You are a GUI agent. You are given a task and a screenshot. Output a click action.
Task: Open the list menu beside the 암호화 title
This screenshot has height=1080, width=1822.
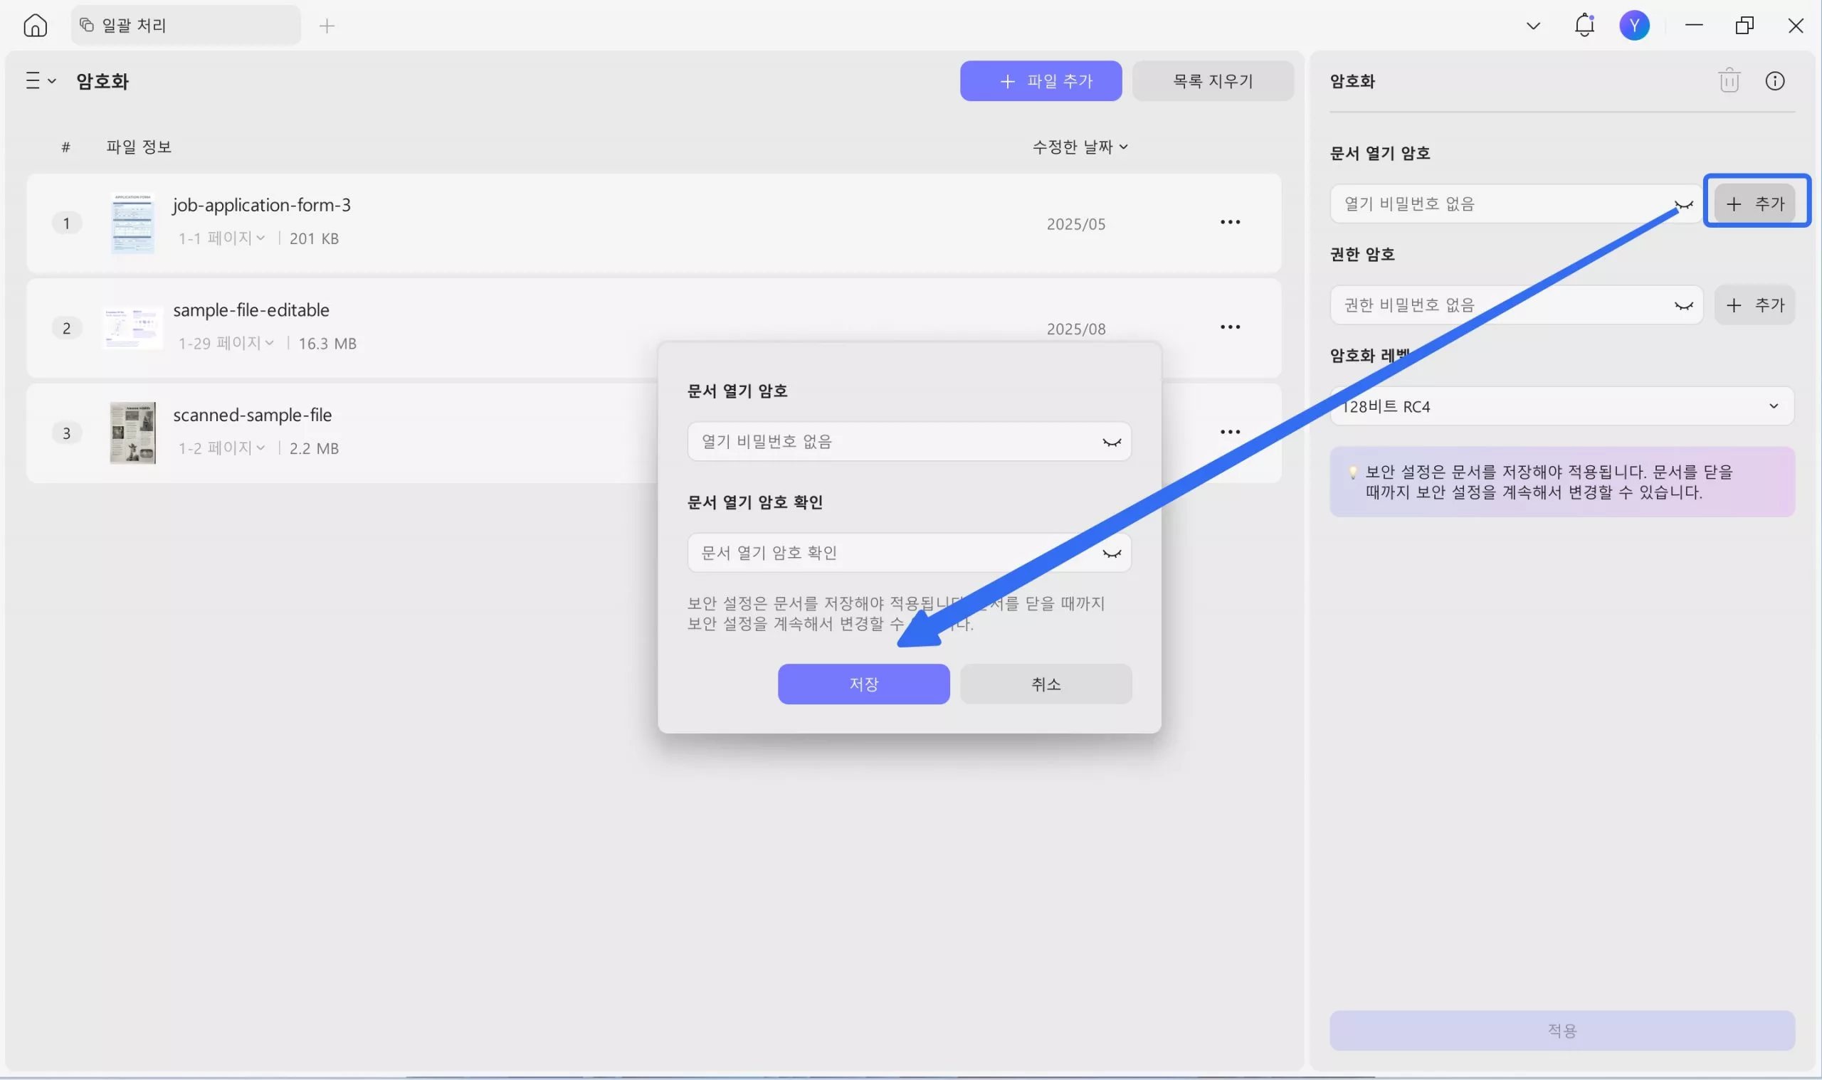pos(40,81)
